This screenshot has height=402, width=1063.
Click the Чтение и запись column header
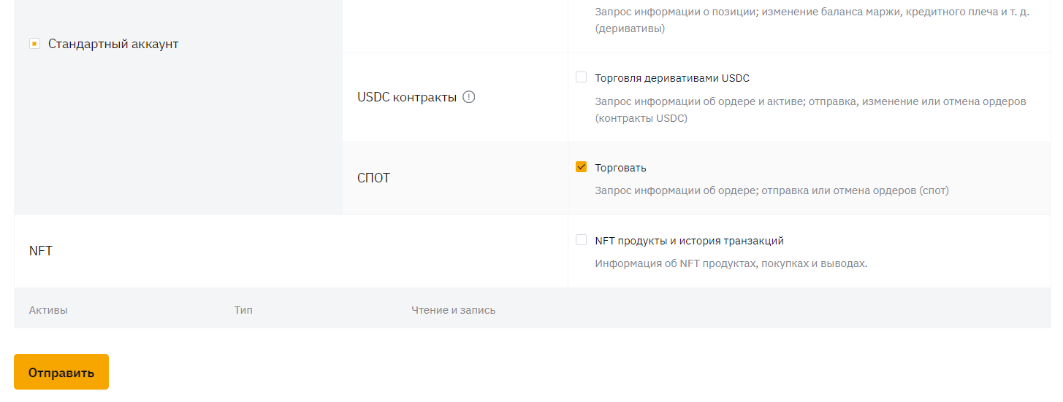pyautogui.click(x=453, y=310)
